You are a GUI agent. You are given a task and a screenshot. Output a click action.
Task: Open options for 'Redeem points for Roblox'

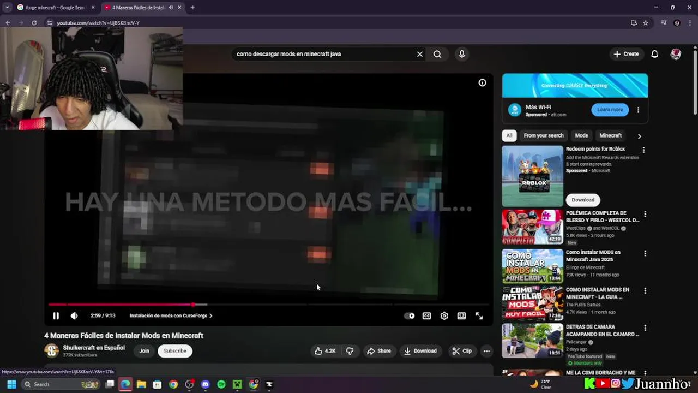tap(643, 150)
